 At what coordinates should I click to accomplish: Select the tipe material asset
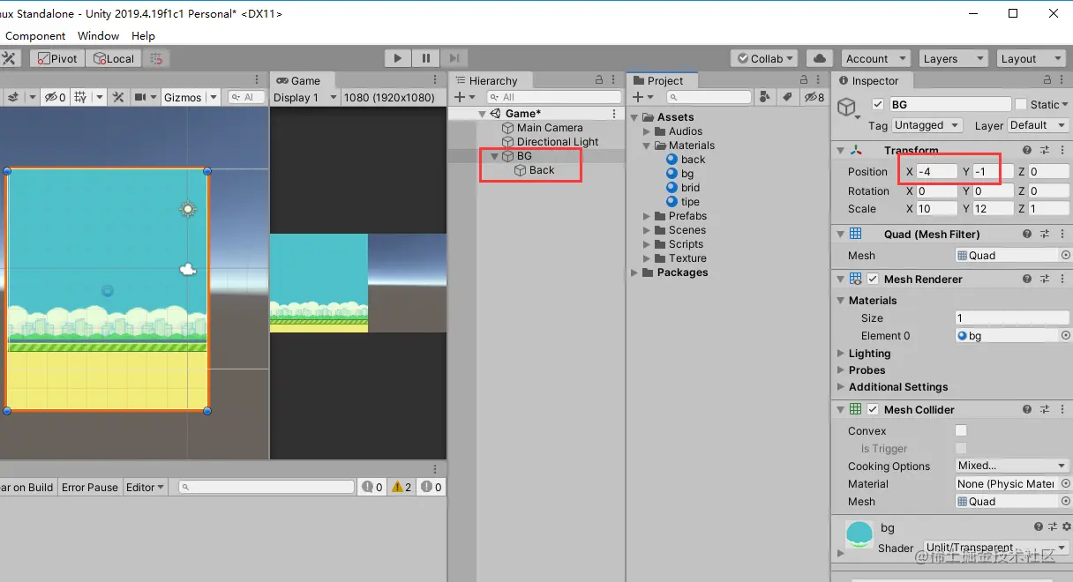point(690,202)
